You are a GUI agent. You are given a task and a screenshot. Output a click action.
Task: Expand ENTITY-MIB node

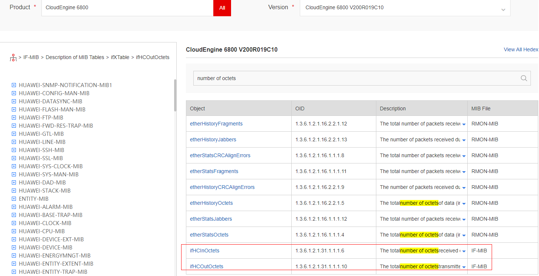[x=14, y=199]
